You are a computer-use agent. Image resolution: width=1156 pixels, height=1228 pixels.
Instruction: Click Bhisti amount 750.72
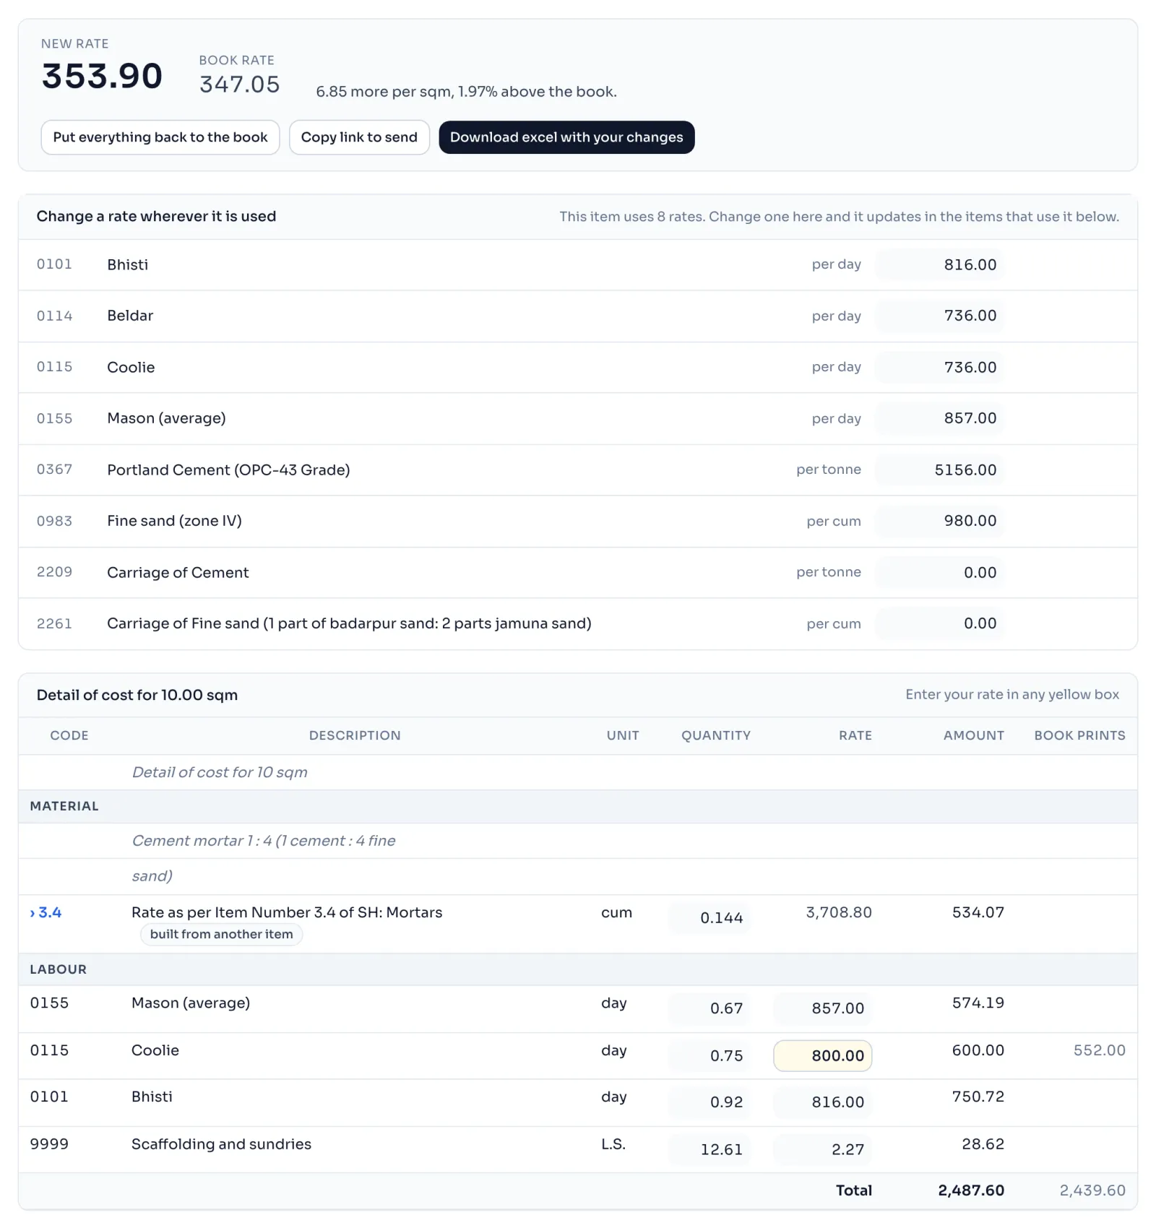pyautogui.click(x=978, y=1097)
